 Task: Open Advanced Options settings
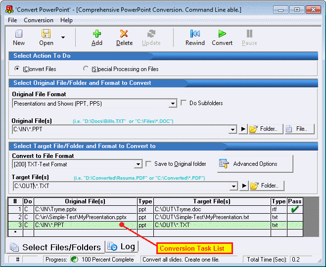point(255,164)
